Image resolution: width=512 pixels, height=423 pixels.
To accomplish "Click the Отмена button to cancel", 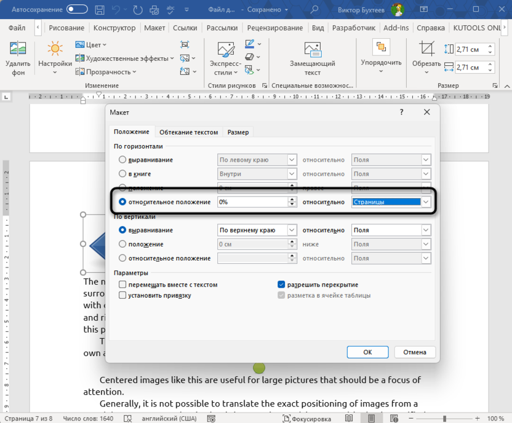I will pos(415,352).
